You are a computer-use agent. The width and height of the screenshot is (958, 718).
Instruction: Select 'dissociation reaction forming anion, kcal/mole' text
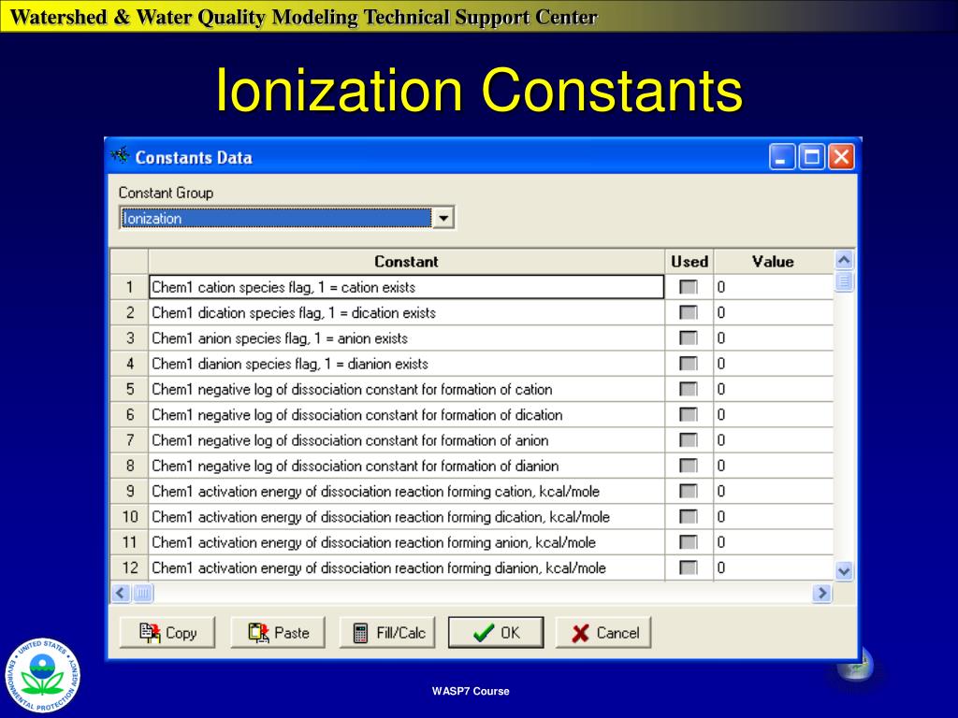458,542
